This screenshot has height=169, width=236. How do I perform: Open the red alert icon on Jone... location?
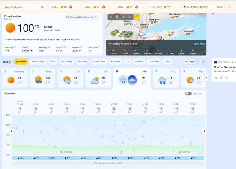coord(70,7)
